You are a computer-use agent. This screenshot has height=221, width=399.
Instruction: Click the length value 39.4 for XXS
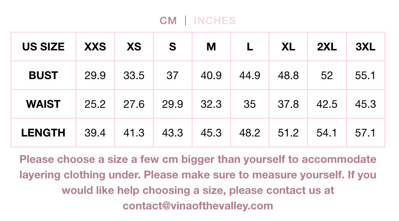coord(95,133)
